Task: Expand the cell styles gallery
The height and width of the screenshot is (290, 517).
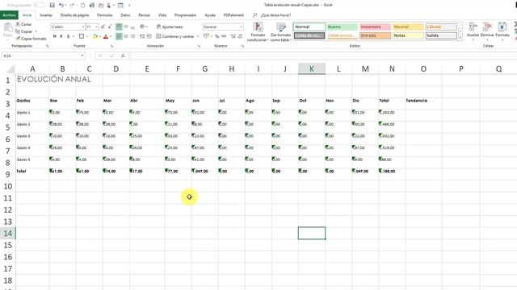Action: tap(460, 38)
